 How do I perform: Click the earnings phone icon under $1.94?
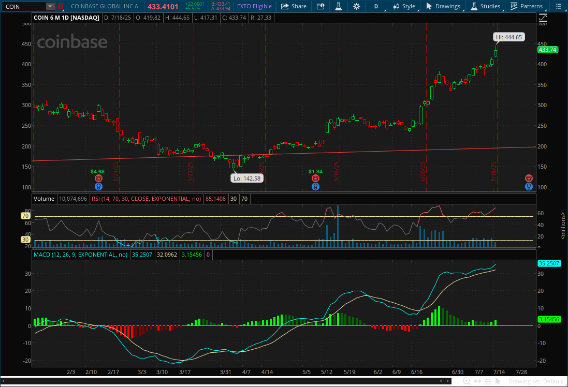tap(315, 178)
